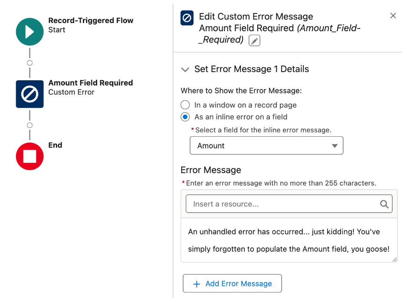
Task: Select 'As an inline error on a field'
Action: coord(185,117)
